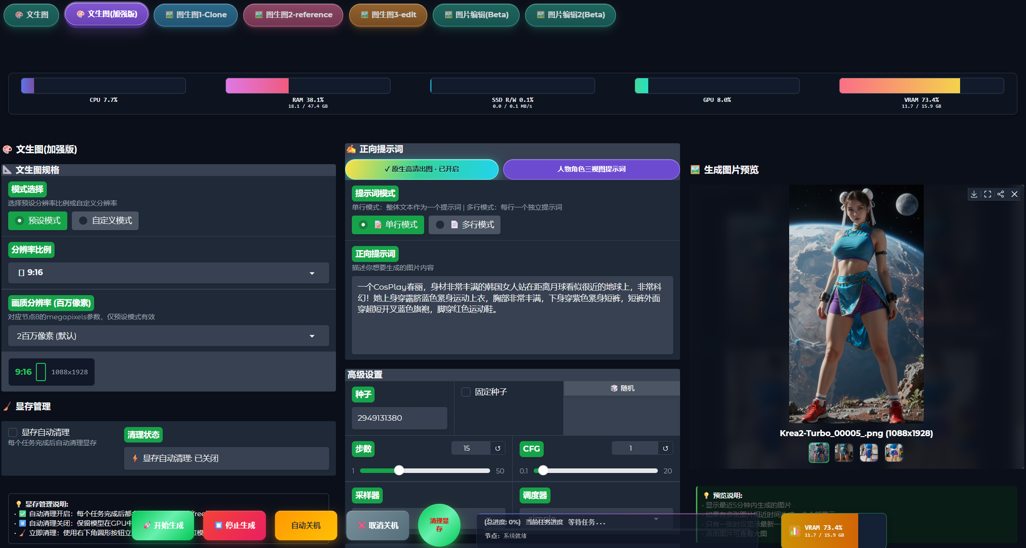Click 开始生成 button
The width and height of the screenshot is (1026, 548).
coord(163,525)
